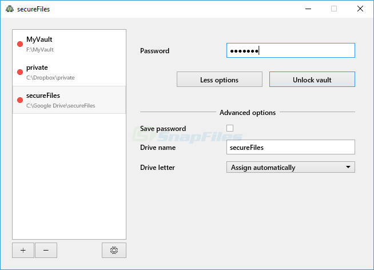This screenshot has width=374, height=270.
Task: Click the Drive name text field
Action: pos(291,148)
